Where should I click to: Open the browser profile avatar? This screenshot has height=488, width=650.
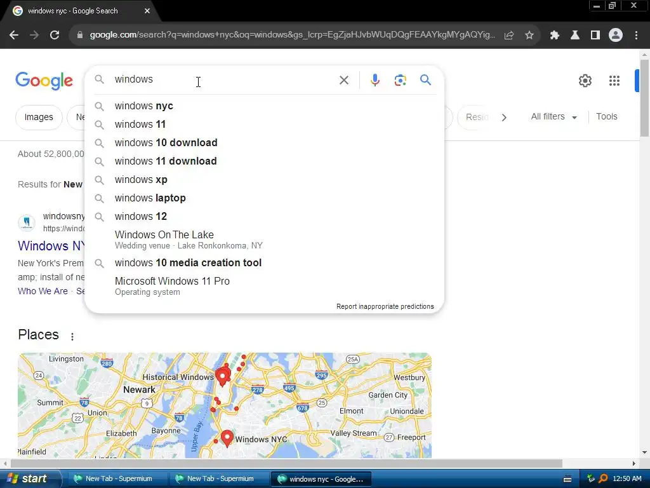coord(616,36)
